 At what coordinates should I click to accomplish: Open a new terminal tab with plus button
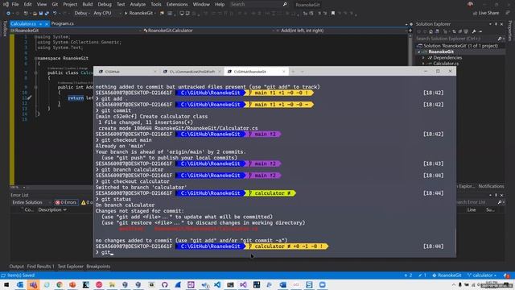tap(293, 72)
